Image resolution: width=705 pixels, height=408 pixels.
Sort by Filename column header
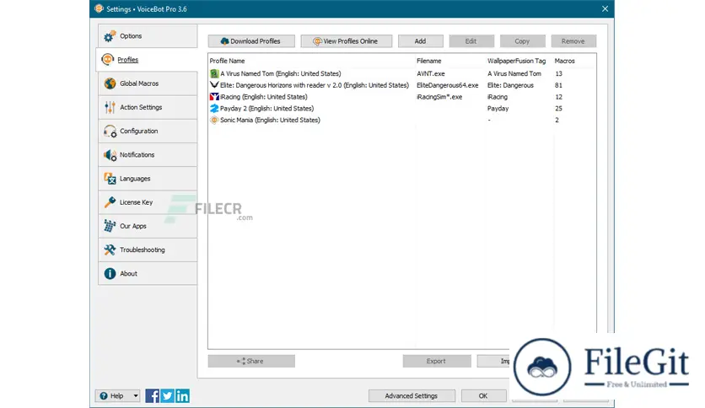pyautogui.click(x=429, y=61)
